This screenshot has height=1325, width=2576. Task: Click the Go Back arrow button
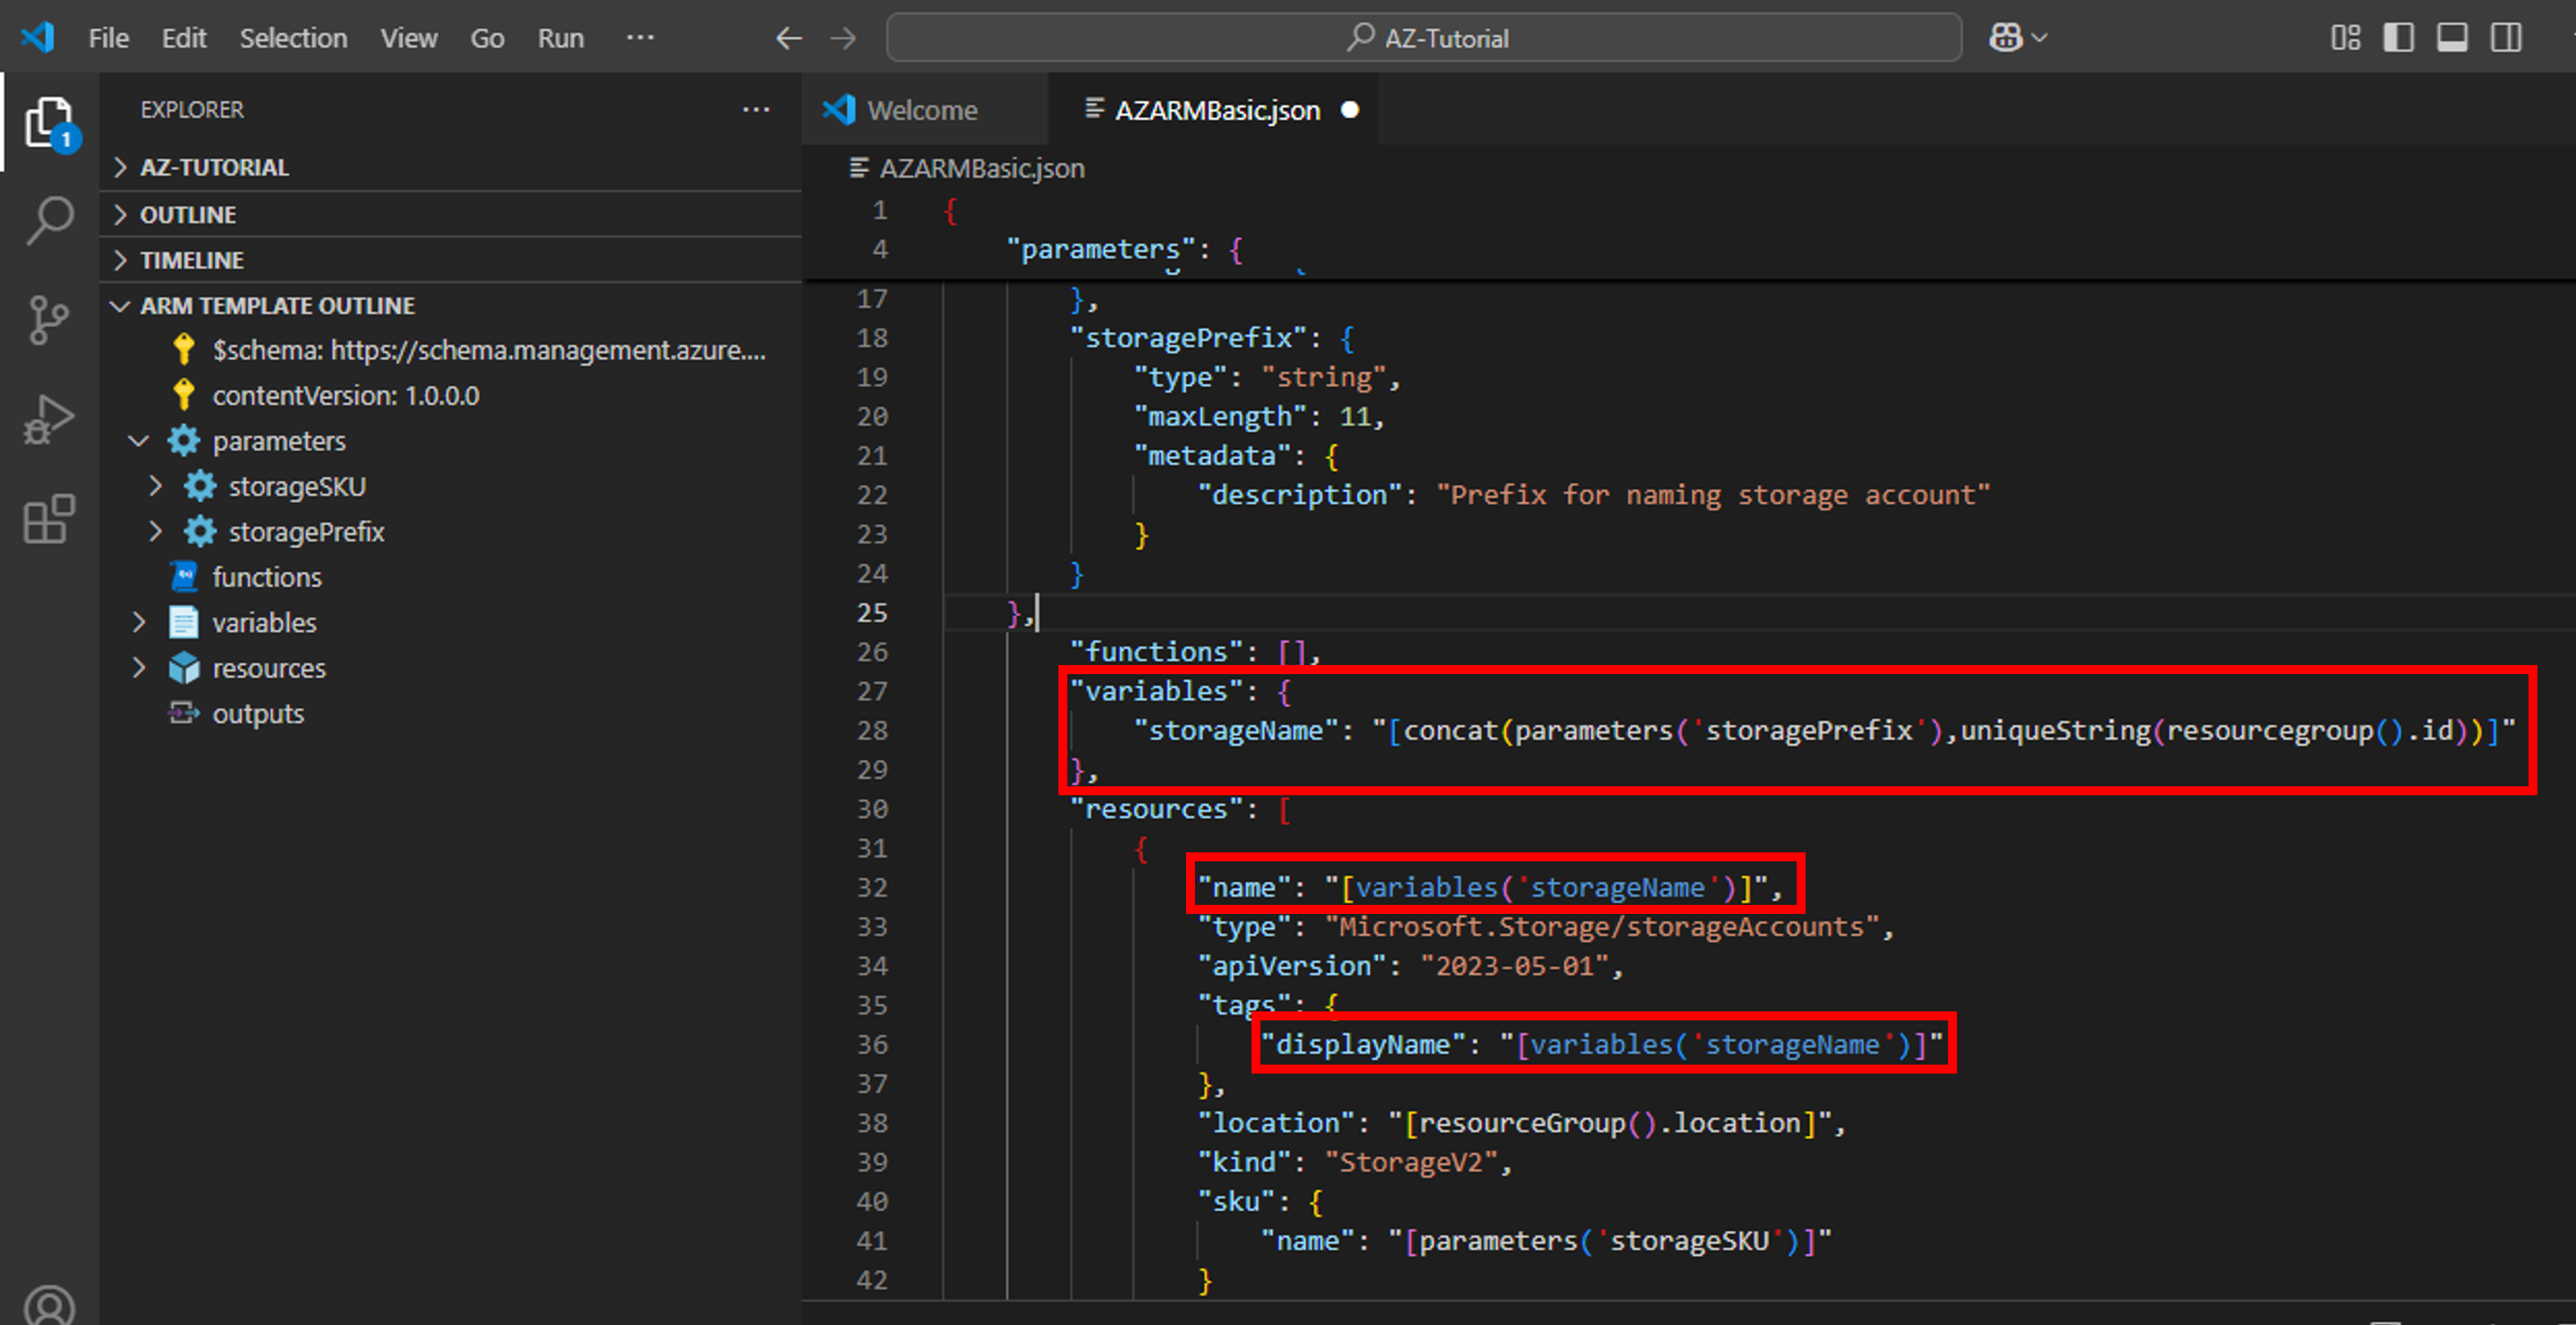tap(789, 38)
